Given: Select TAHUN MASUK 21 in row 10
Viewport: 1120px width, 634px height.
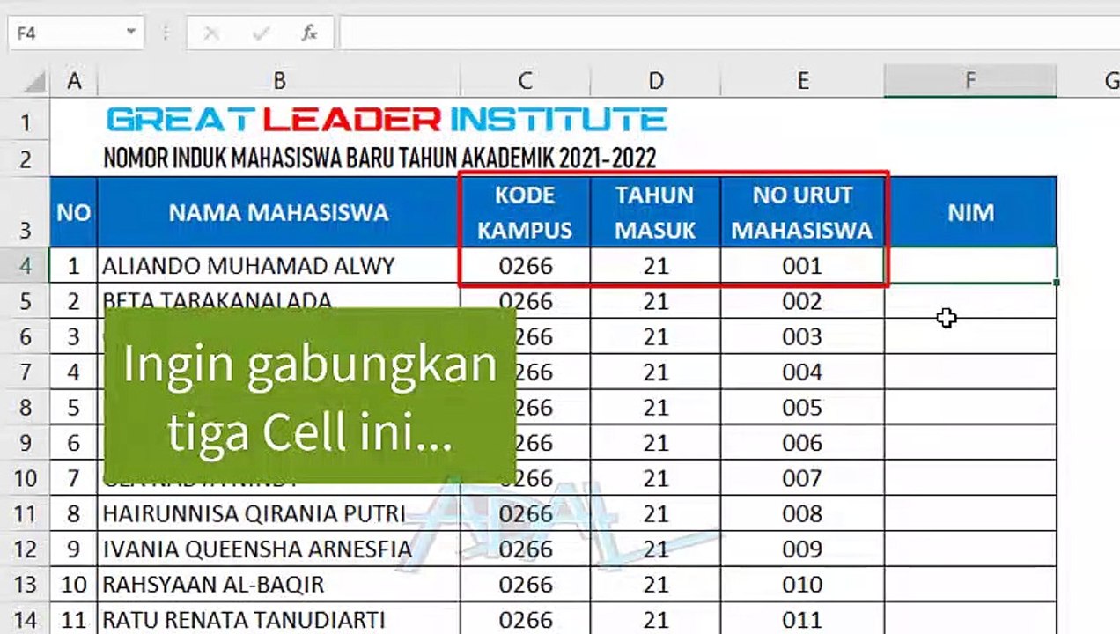Looking at the screenshot, I should click(x=656, y=478).
